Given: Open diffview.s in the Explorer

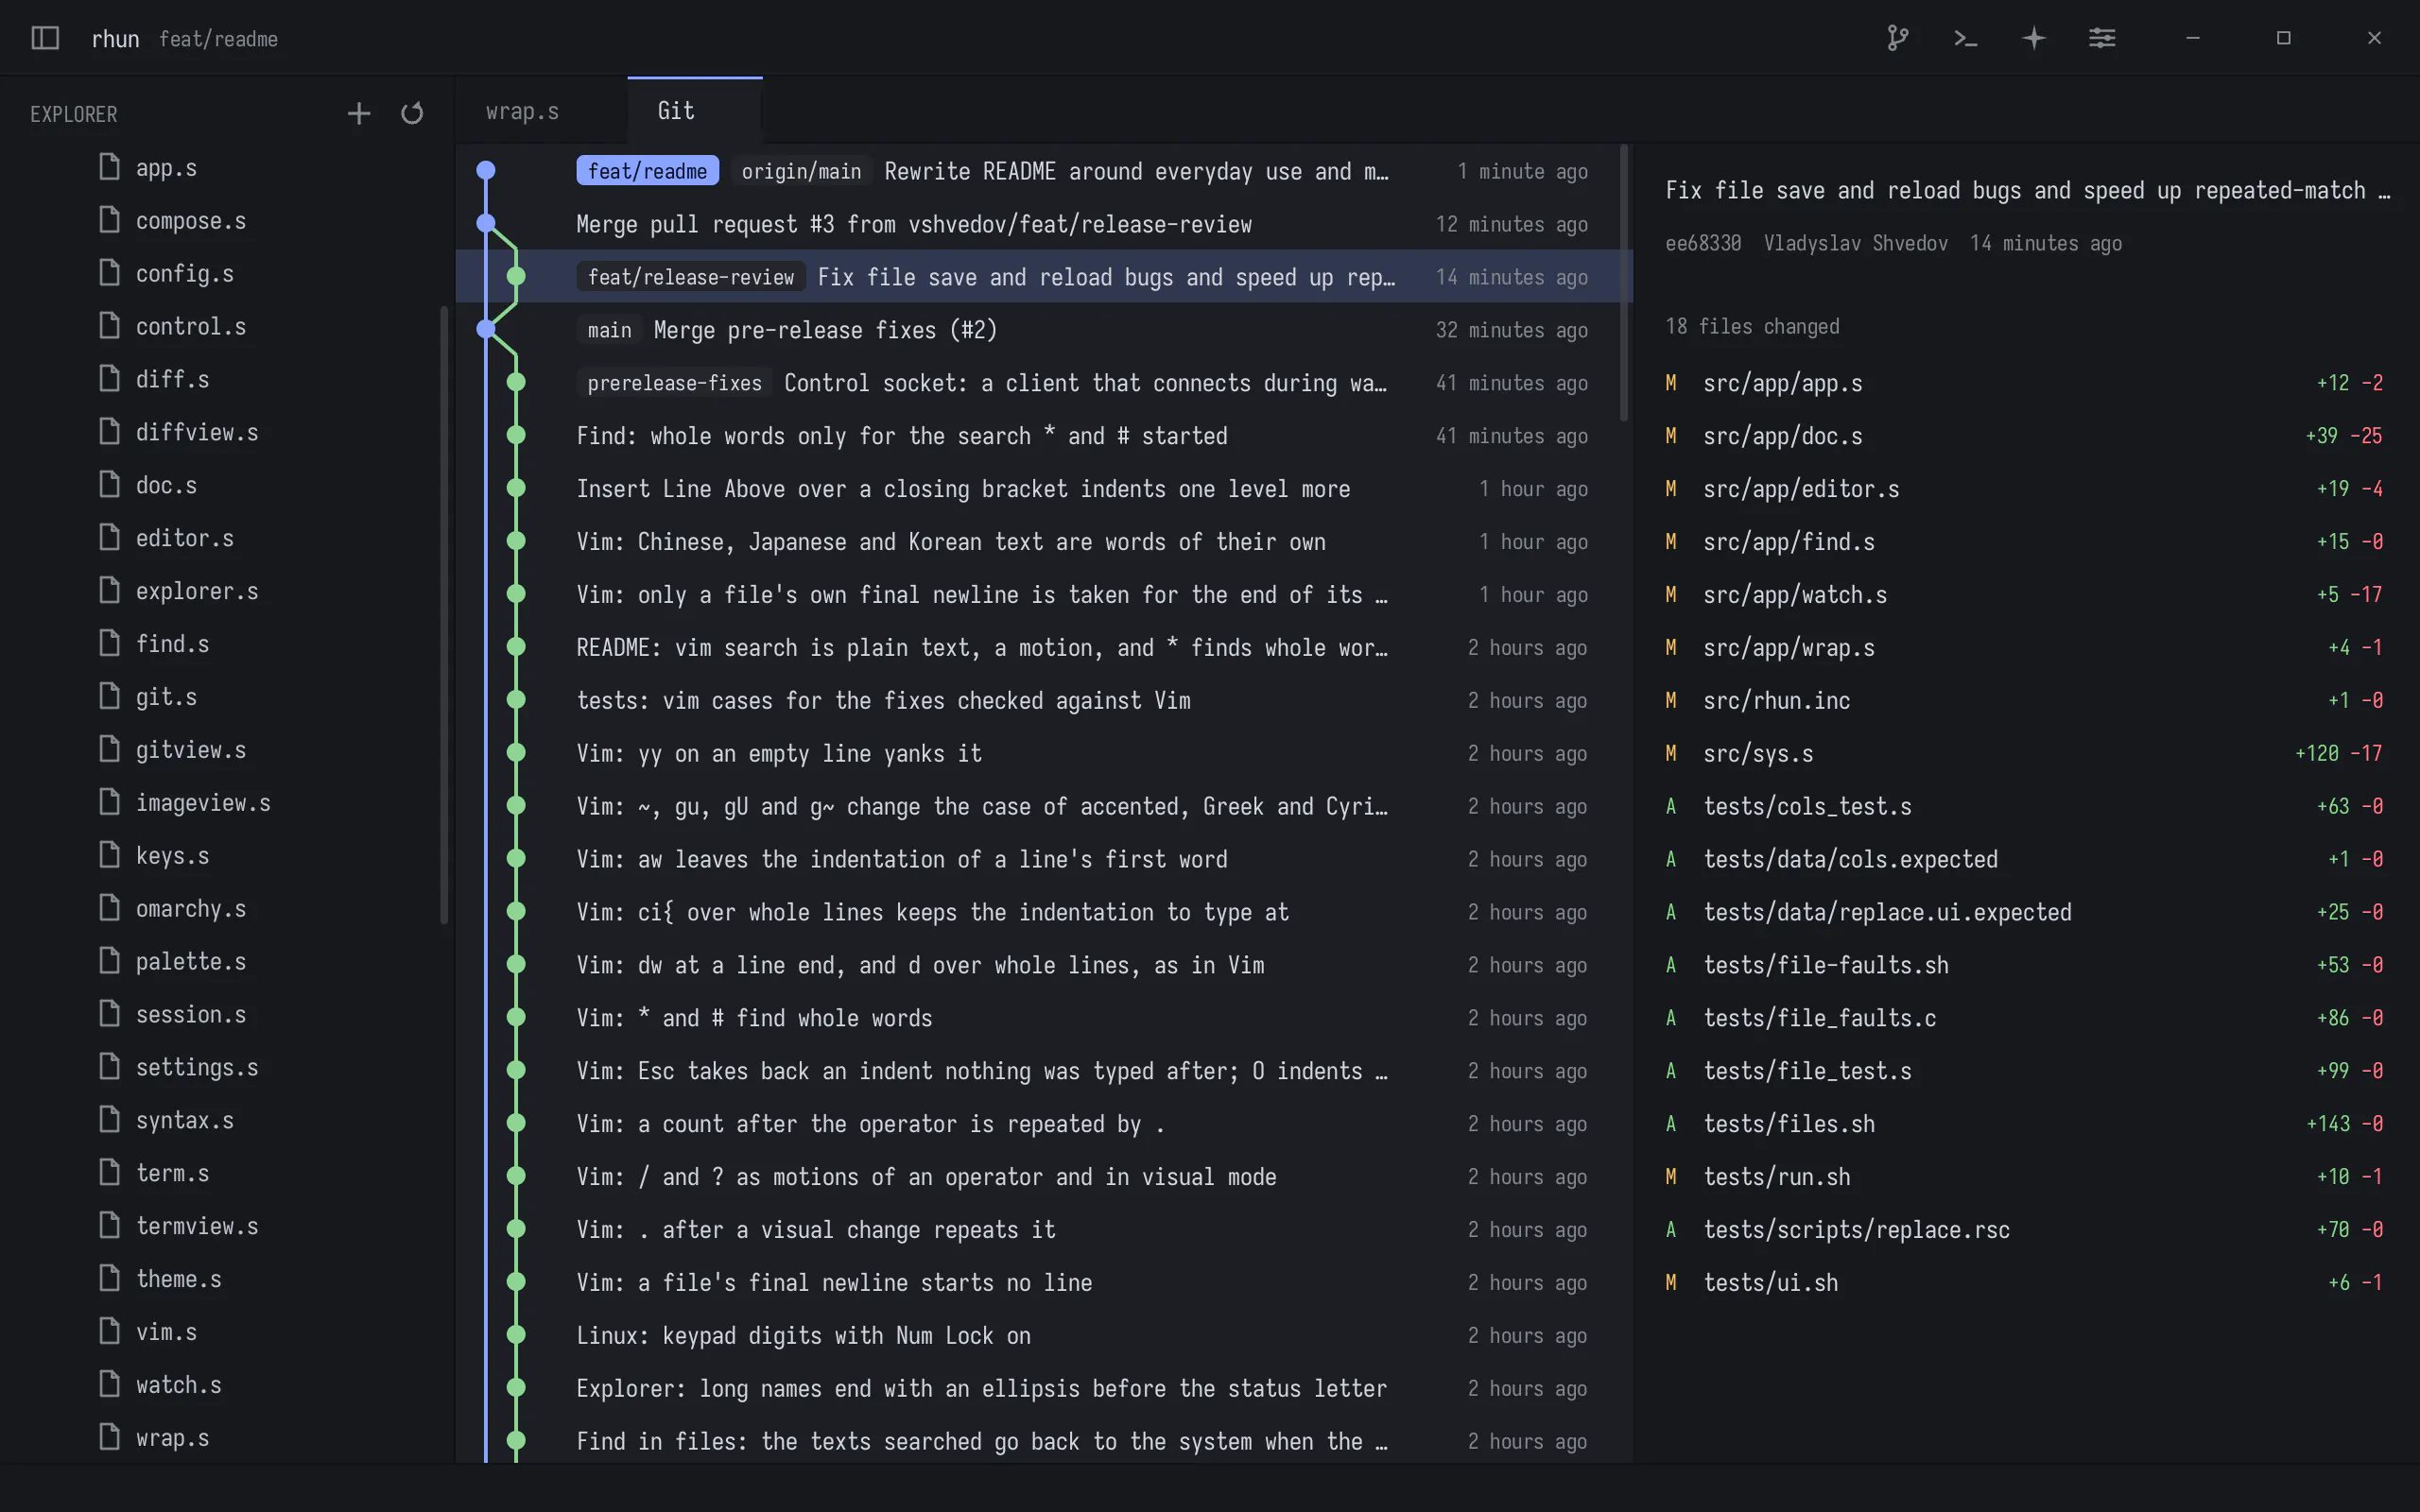Looking at the screenshot, I should tap(197, 432).
